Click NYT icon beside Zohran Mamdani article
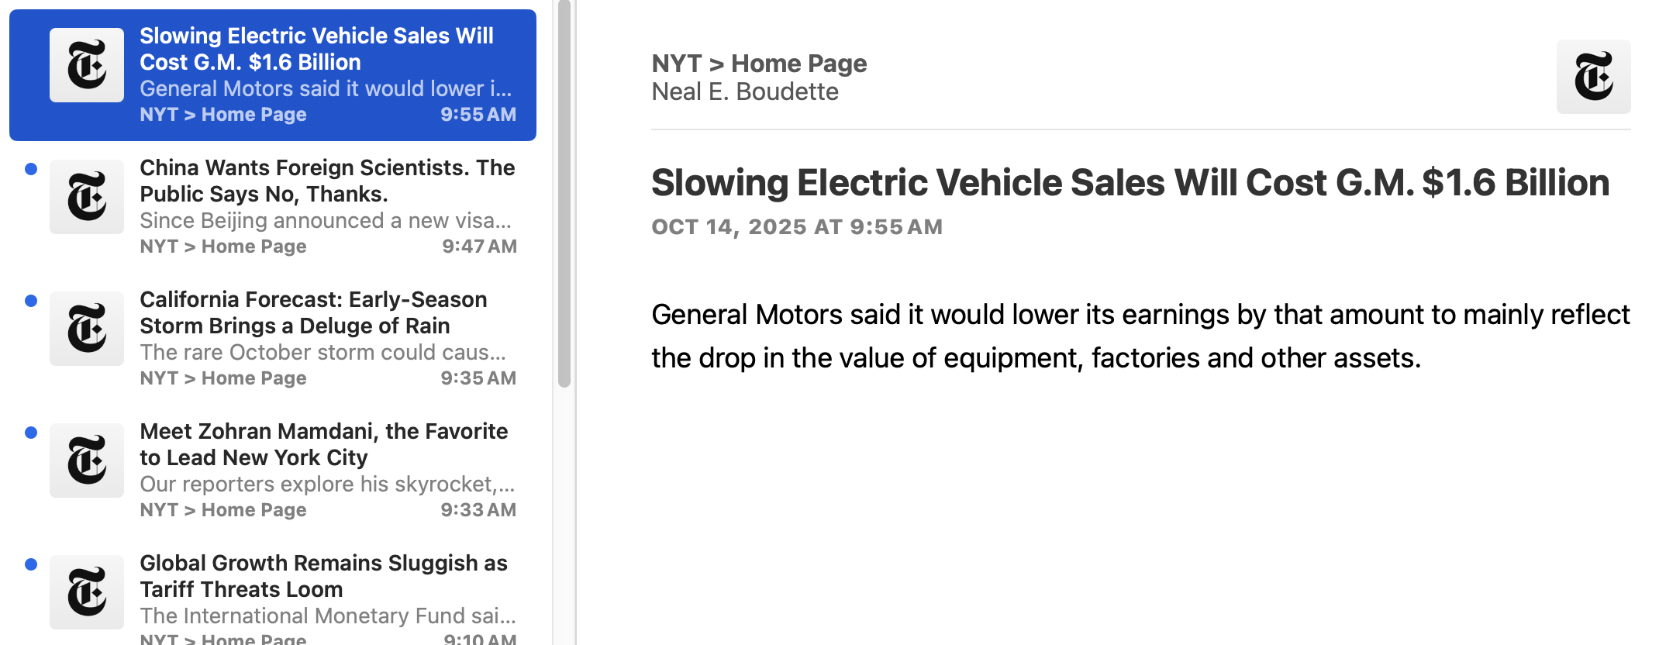 [x=87, y=460]
